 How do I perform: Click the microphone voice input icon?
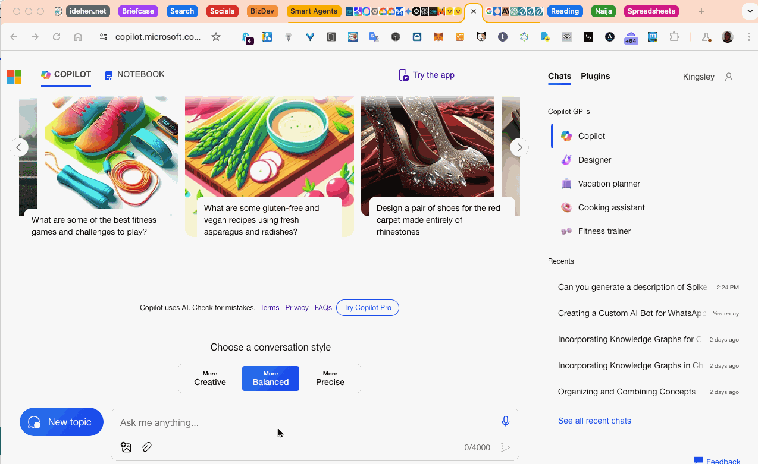505,421
